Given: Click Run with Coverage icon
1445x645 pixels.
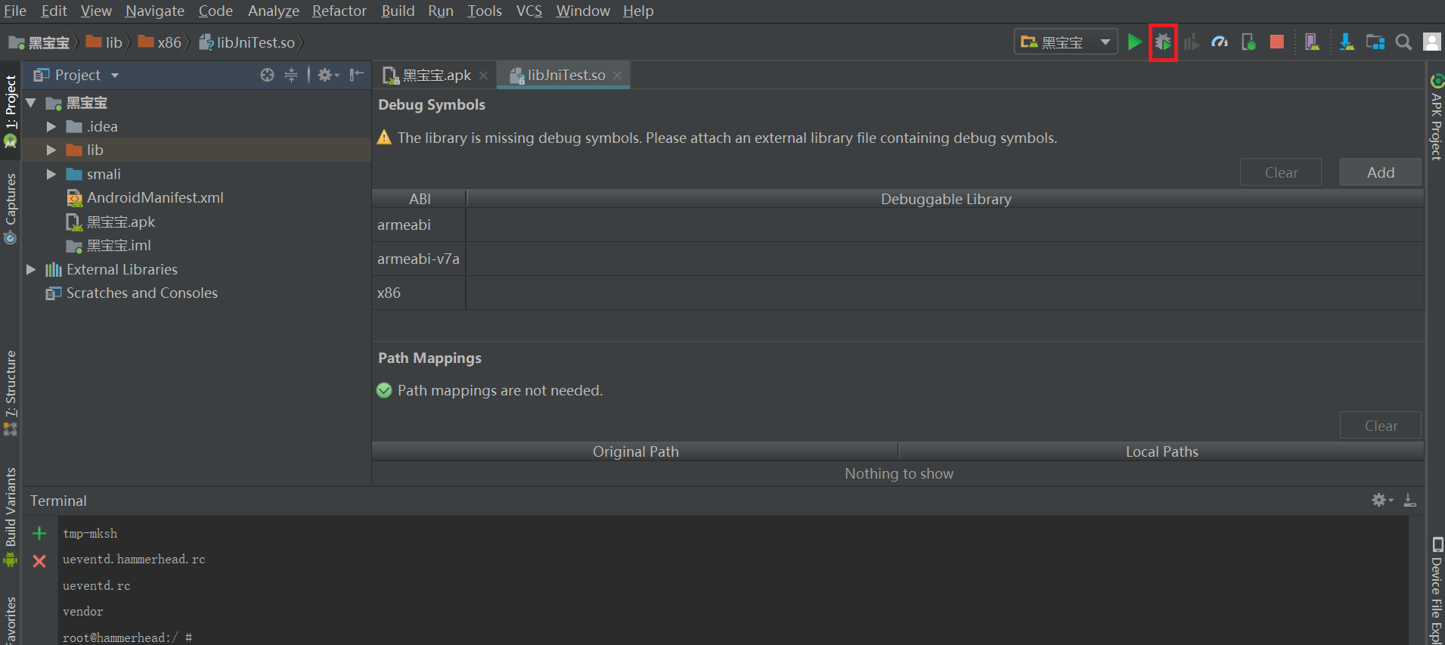Looking at the screenshot, I should point(1192,42).
